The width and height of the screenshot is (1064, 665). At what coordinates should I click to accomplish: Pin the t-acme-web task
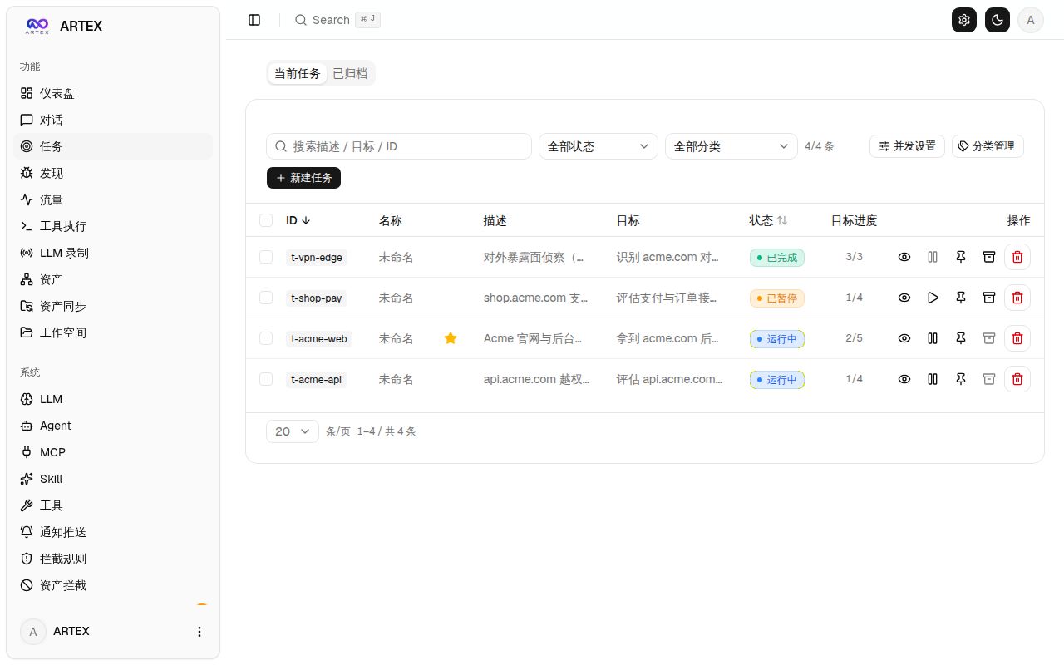[961, 338]
